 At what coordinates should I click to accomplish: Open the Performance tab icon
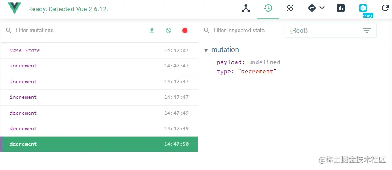[x=341, y=8]
